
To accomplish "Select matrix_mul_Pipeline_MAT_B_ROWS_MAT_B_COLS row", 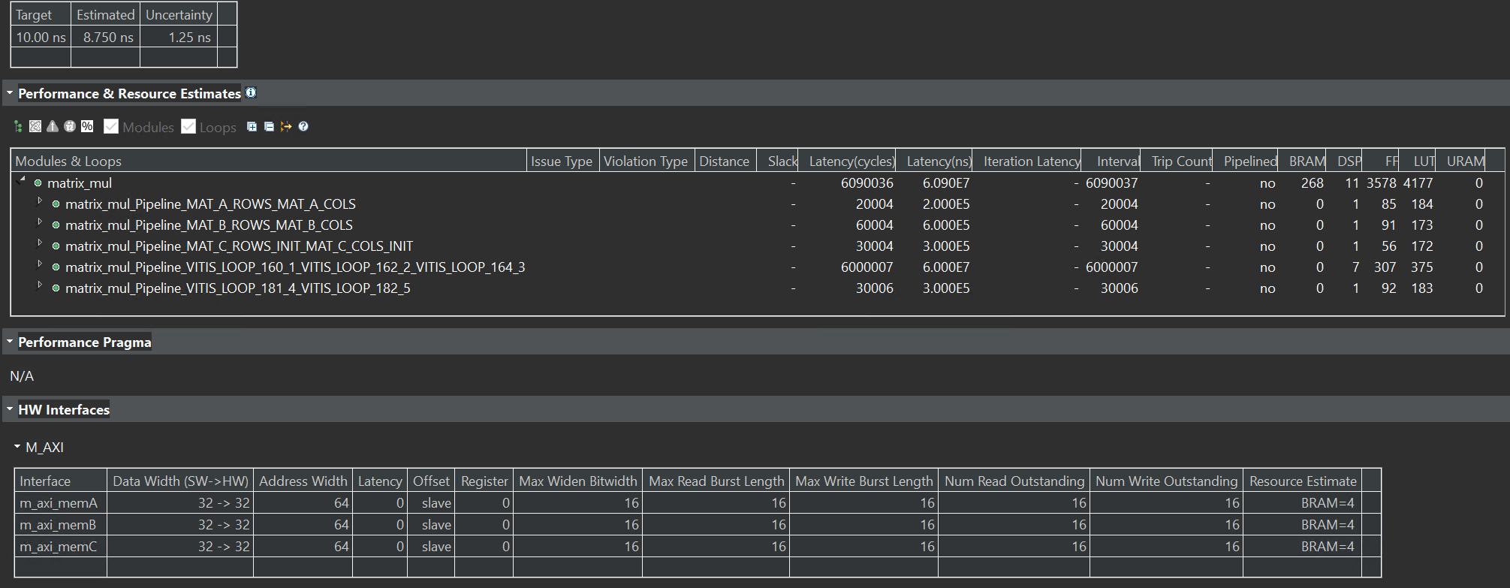I will (758, 225).
